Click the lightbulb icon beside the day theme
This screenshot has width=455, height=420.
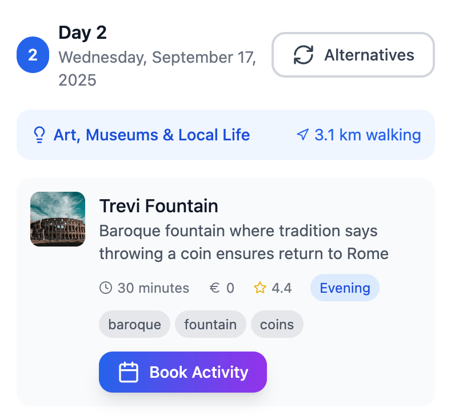(x=39, y=135)
